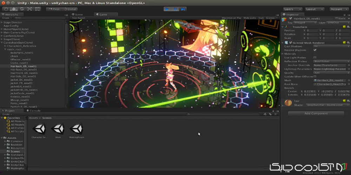Expand the Materials foldout
Image resolution: width=351 pixels, height=175 pixels.
click(x=283, y=54)
